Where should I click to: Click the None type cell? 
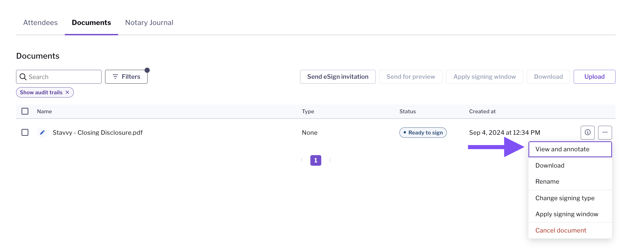click(310, 133)
